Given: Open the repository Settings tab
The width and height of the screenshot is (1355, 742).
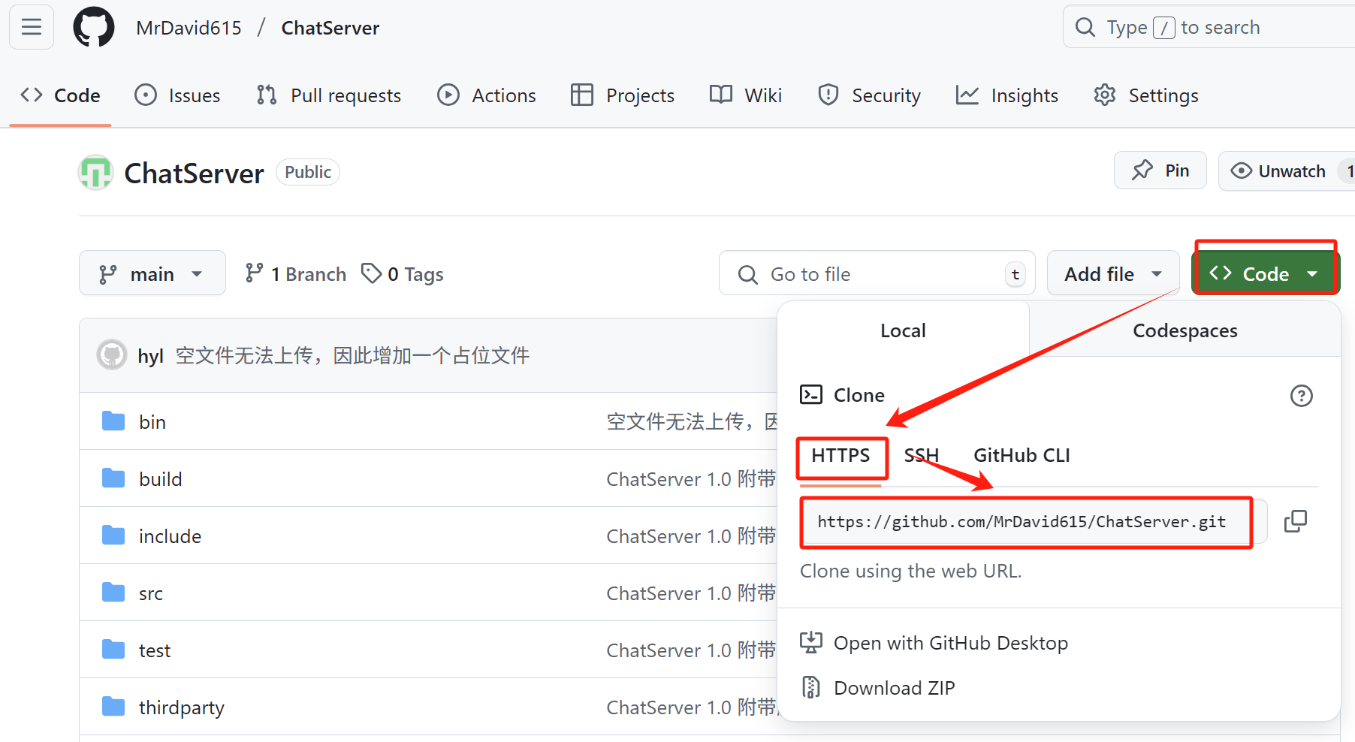Looking at the screenshot, I should 1146,95.
